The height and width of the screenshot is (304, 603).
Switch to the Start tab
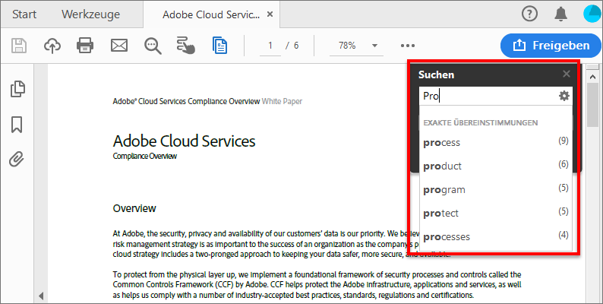(24, 14)
